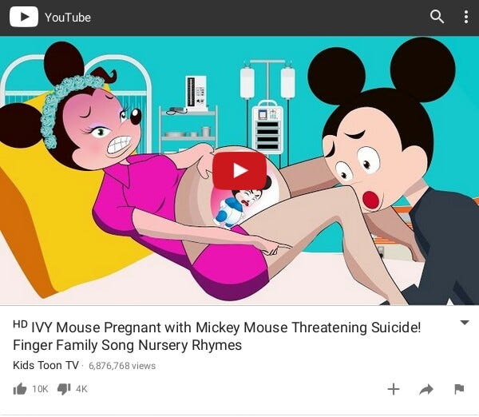Share the video using arrow icon
479x417 pixels.
pos(426,389)
